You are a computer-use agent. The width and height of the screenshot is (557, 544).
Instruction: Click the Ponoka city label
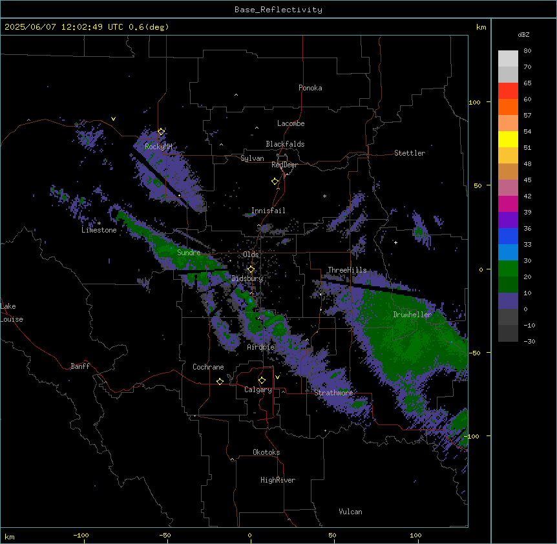point(310,88)
